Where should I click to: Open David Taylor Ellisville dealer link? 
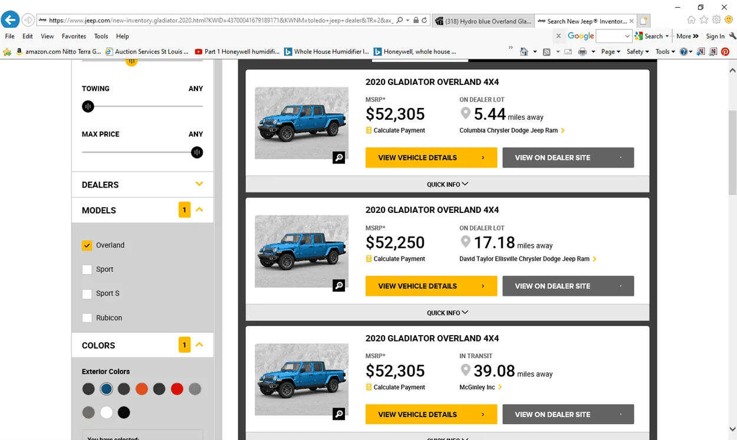pos(528,259)
